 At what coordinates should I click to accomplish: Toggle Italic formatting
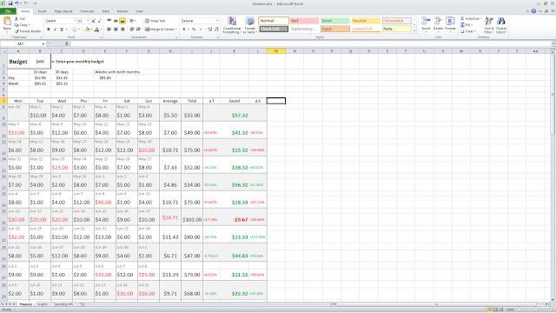tap(55, 29)
